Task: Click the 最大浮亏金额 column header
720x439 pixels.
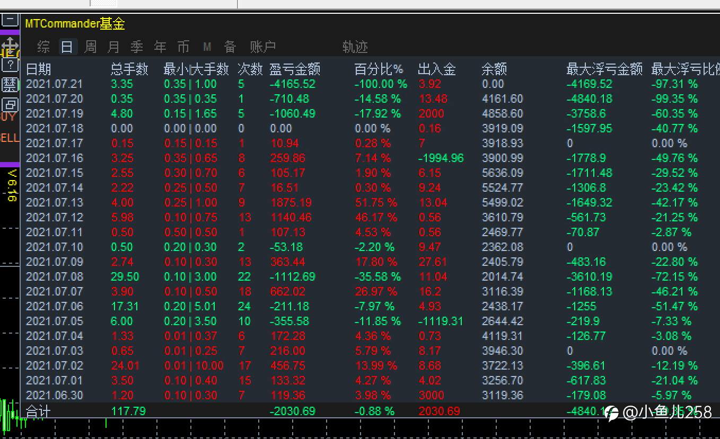Action: coord(604,69)
